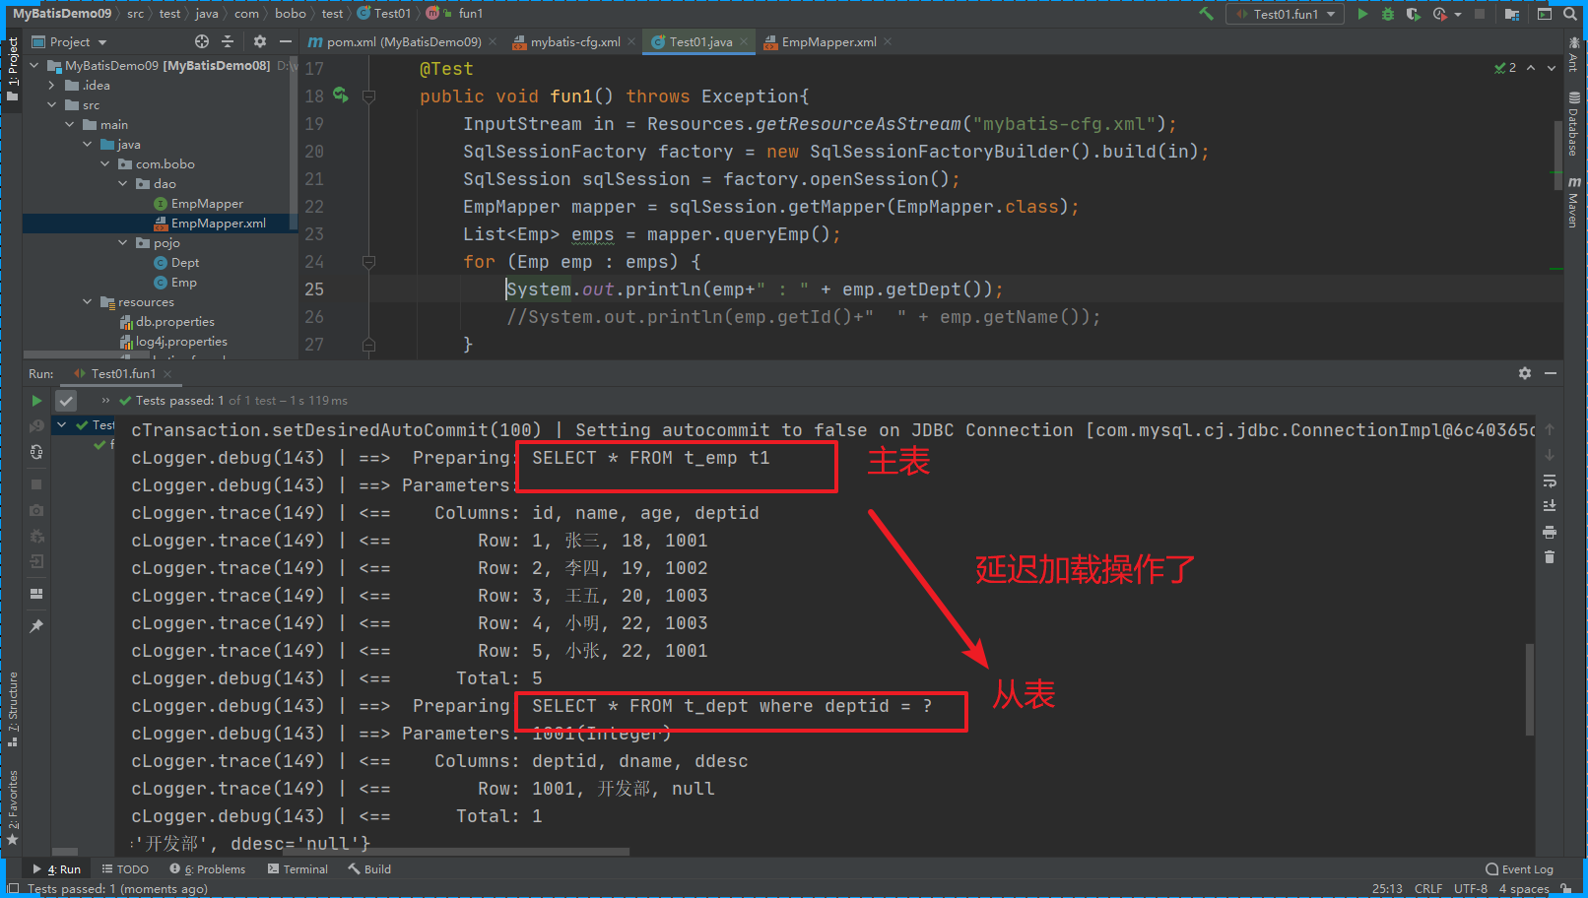Screen dimensions: 1588x898
Task: Open Event Log in status bar
Action: [1519, 869]
